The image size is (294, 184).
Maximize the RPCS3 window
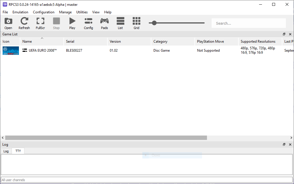[274, 4]
